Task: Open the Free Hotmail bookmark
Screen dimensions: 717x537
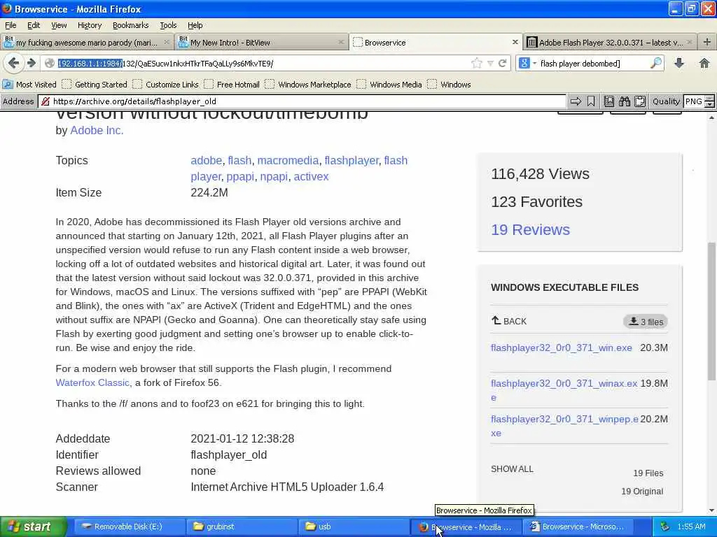Action: 232,85
